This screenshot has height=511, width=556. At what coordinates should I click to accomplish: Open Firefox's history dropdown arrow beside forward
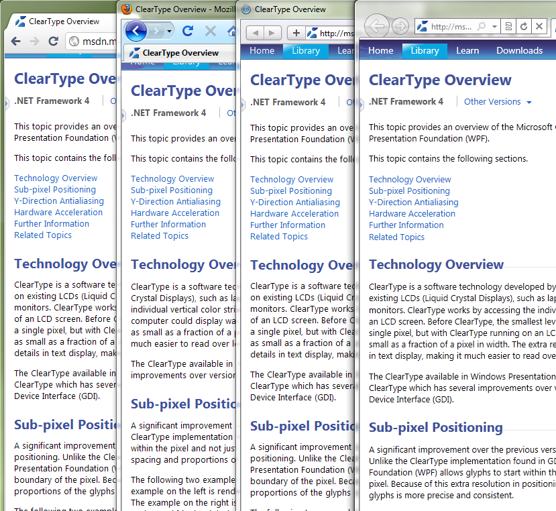coord(170,32)
